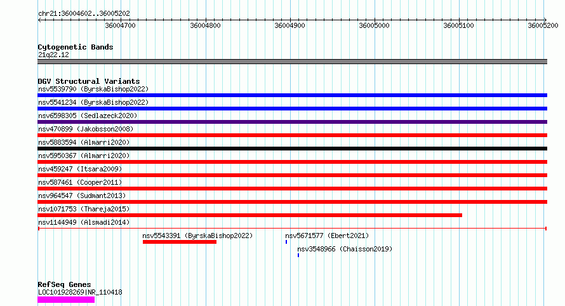
Task: Select the red bar under nsv470899
Action: click(292, 135)
